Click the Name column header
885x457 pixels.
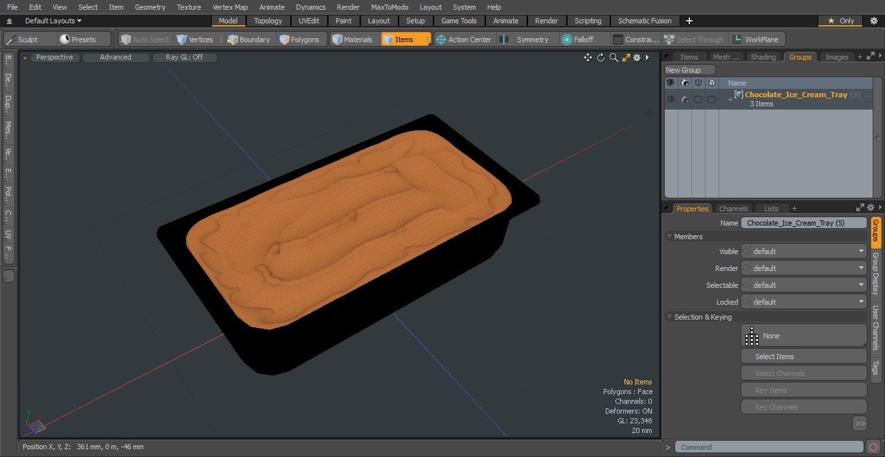point(737,83)
